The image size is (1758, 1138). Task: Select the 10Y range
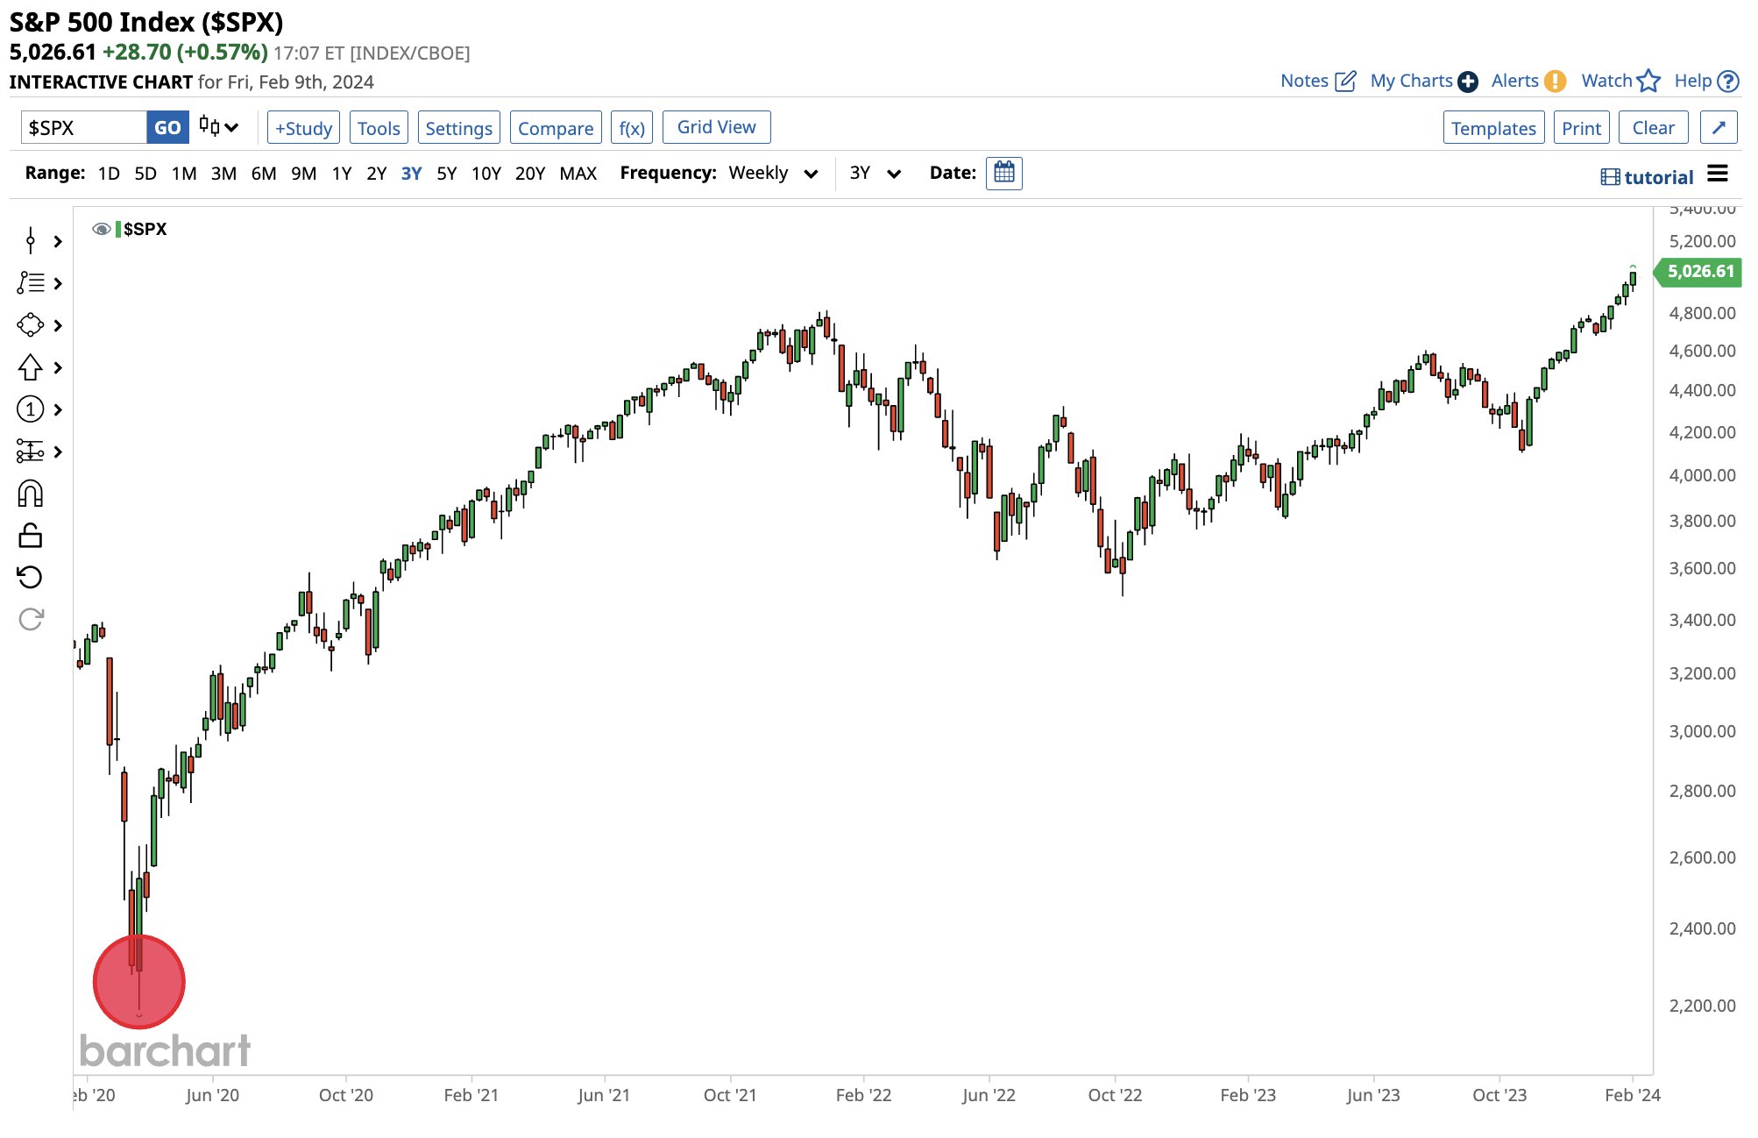pos(486,173)
